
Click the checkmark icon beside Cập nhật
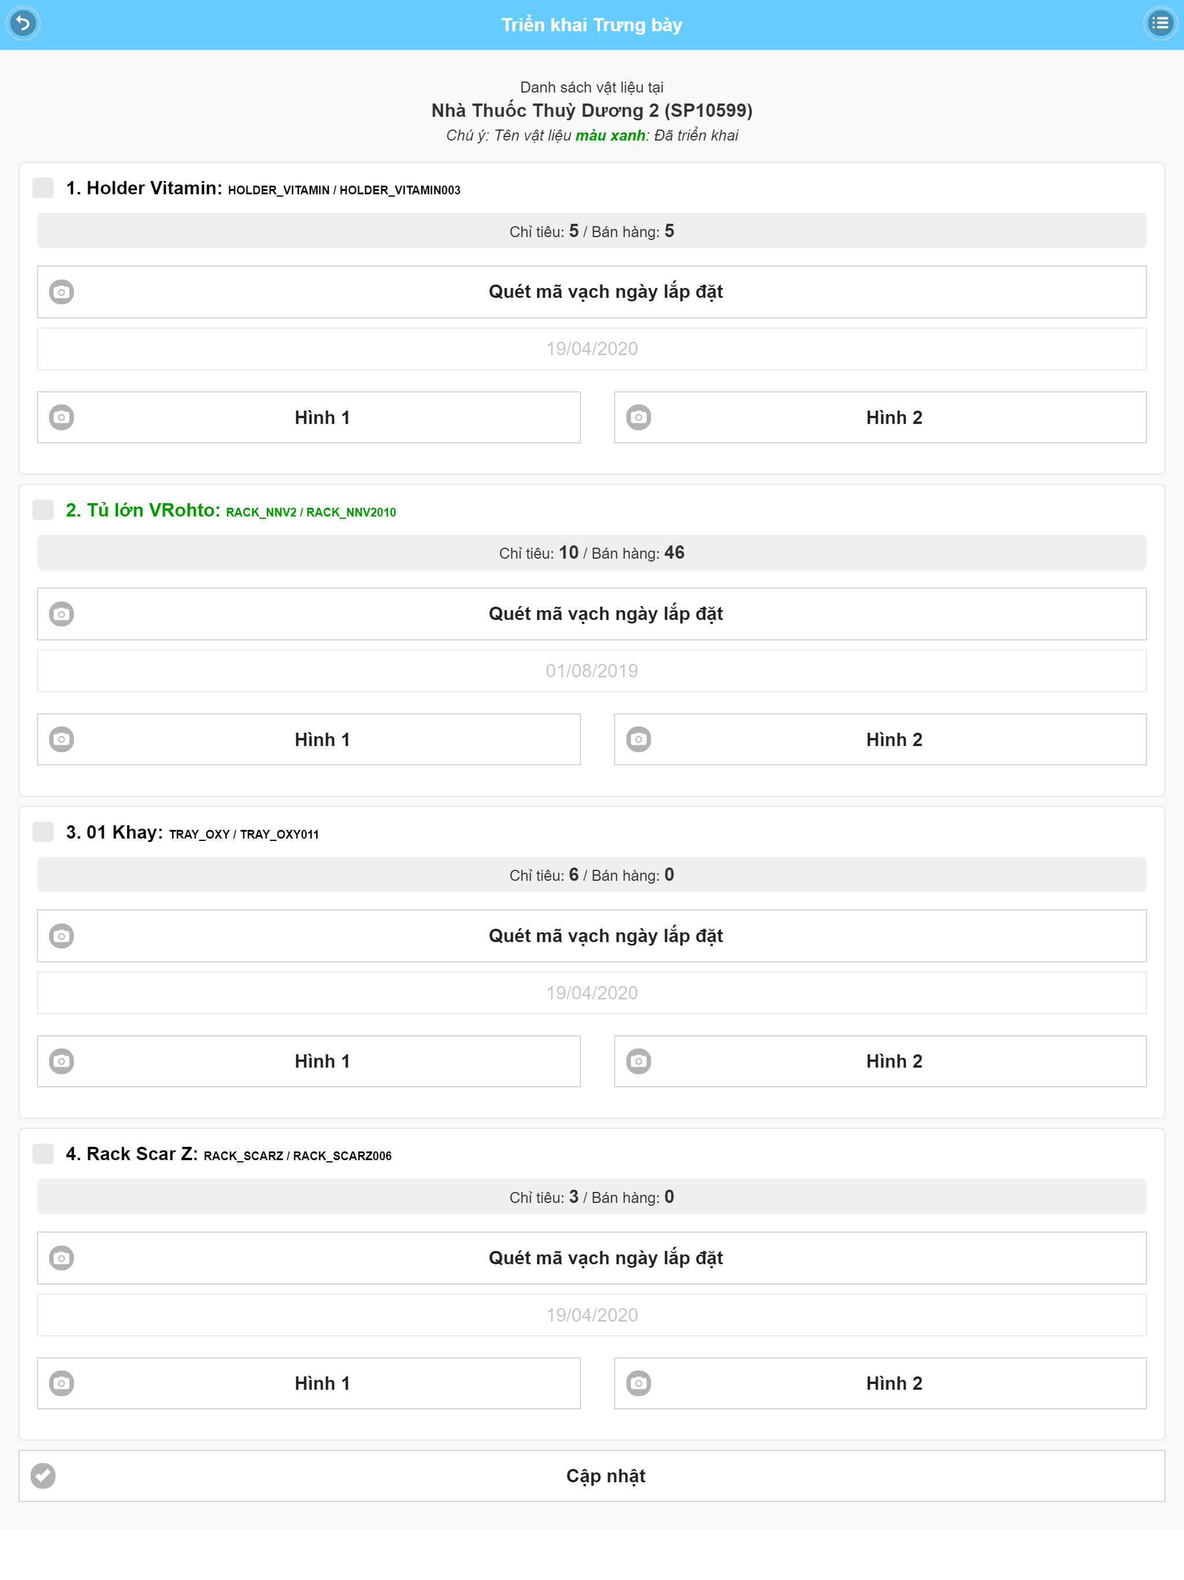(x=43, y=1476)
